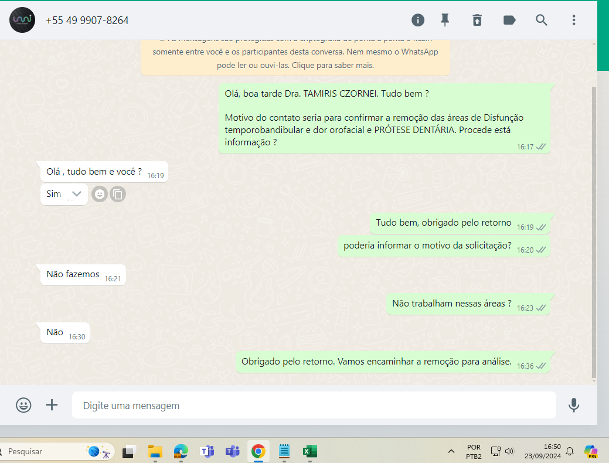Viewport: 609px width, 463px height.
Task: Open the second Teams icon on taskbar
Action: 232,451
